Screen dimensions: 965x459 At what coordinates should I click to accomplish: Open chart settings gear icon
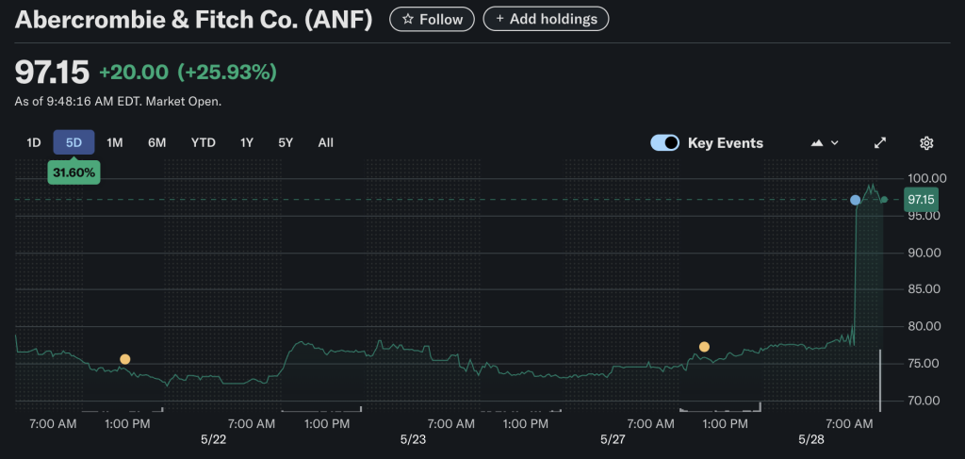926,142
